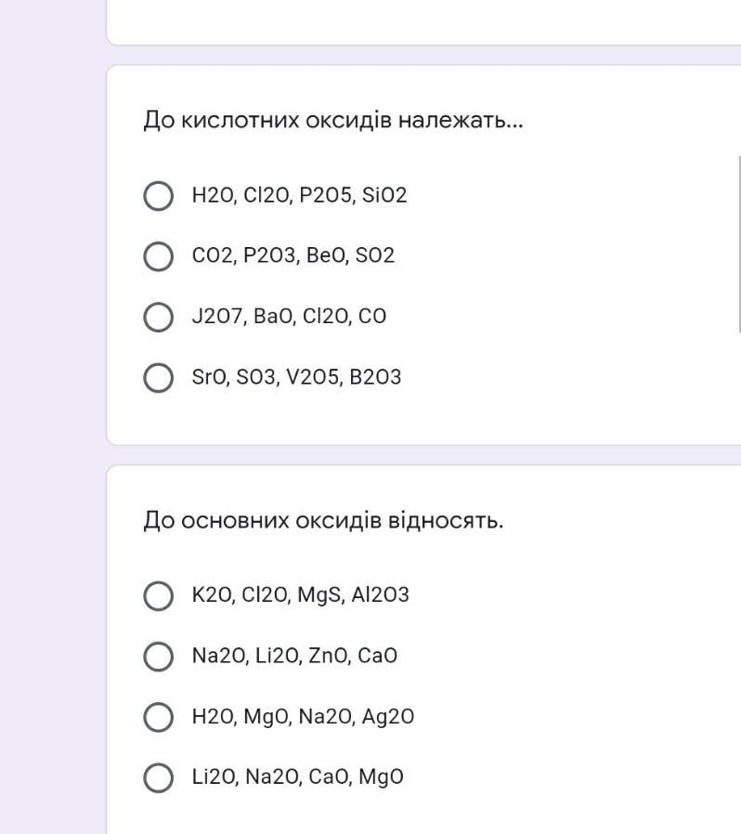Click the vertical scrollbar at the right edge
Screen dimensions: 741x834
pos(738,243)
